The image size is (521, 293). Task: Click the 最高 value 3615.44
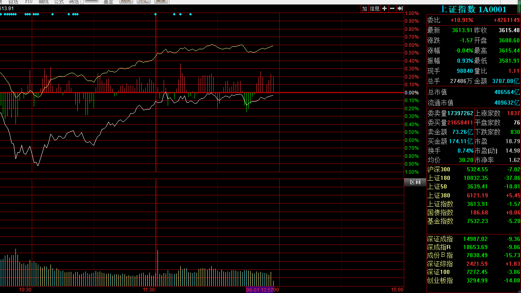pos(509,50)
